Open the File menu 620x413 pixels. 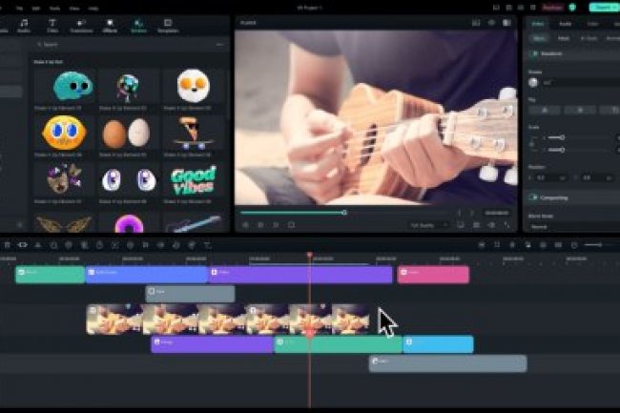[x=19, y=8]
